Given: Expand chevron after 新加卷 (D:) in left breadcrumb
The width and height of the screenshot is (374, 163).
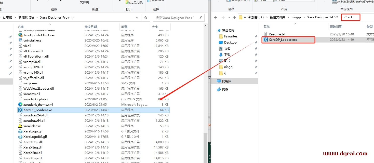Looking at the screenshot, I should point(37,18).
